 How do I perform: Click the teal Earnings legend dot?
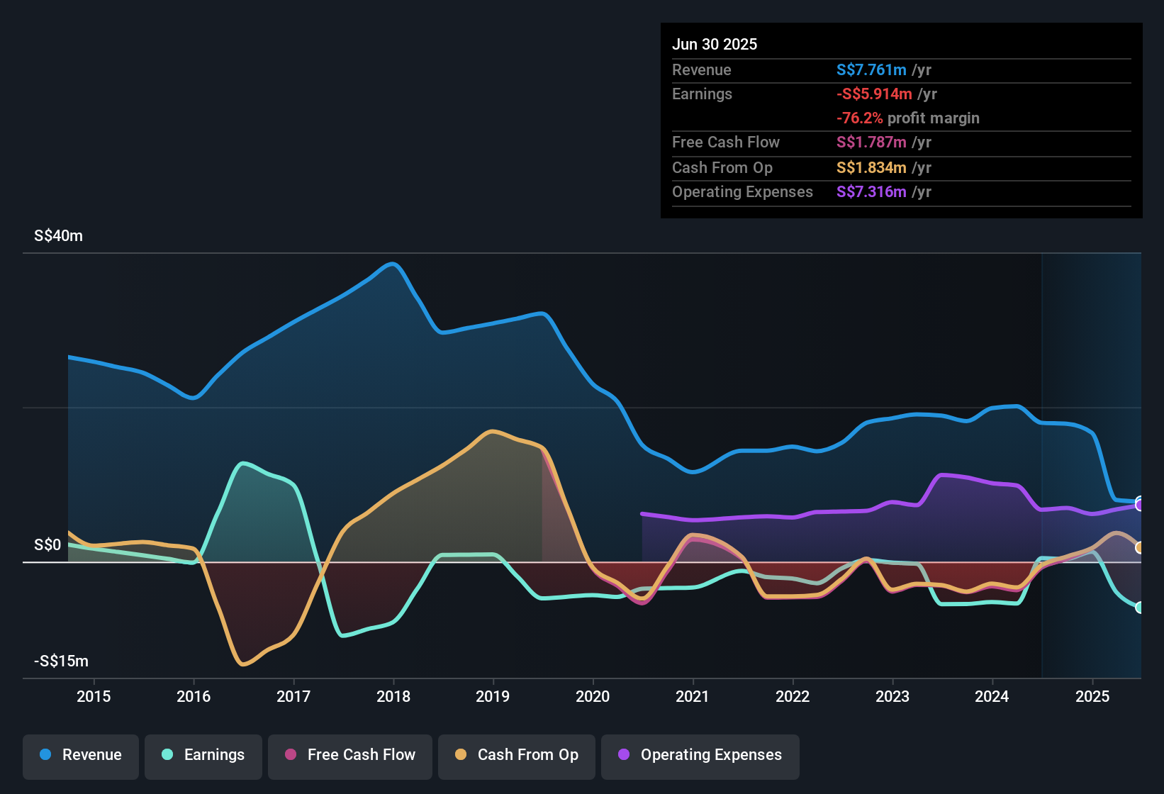[167, 755]
